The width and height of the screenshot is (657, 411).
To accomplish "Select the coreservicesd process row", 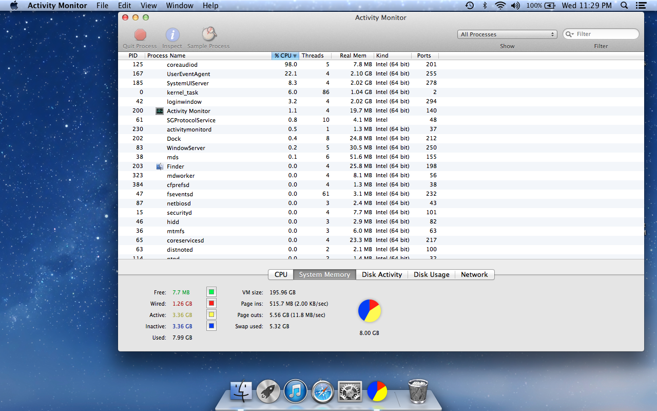I will [381, 240].
